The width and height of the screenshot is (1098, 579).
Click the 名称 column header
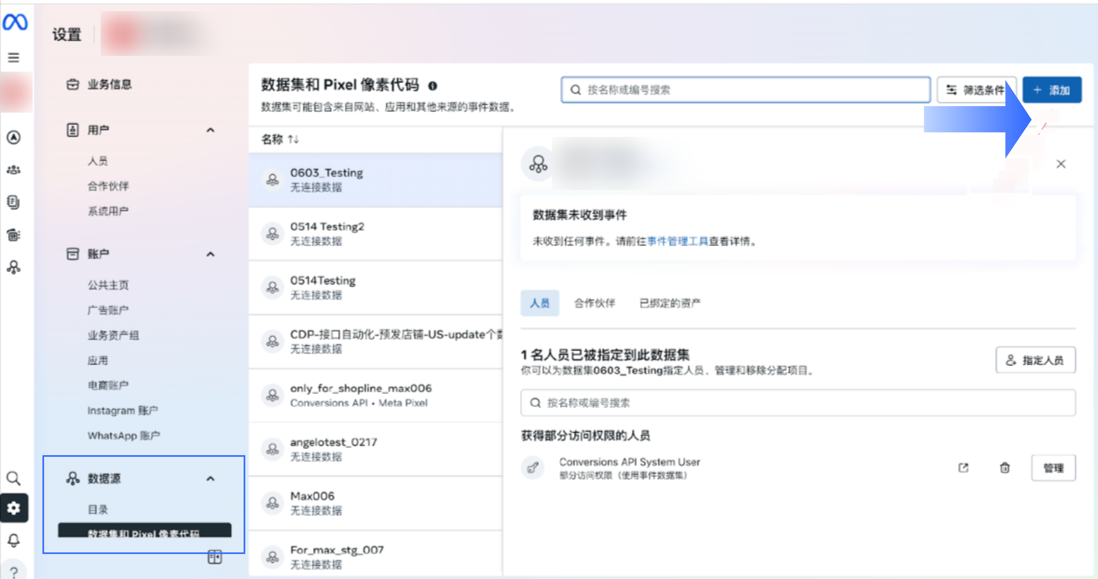(272, 139)
